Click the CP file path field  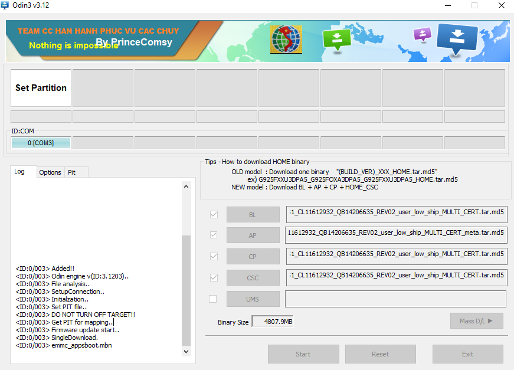coord(397,256)
